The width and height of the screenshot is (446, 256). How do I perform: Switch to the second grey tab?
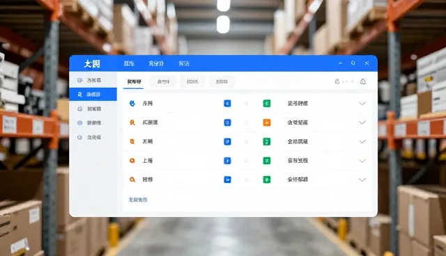click(163, 81)
